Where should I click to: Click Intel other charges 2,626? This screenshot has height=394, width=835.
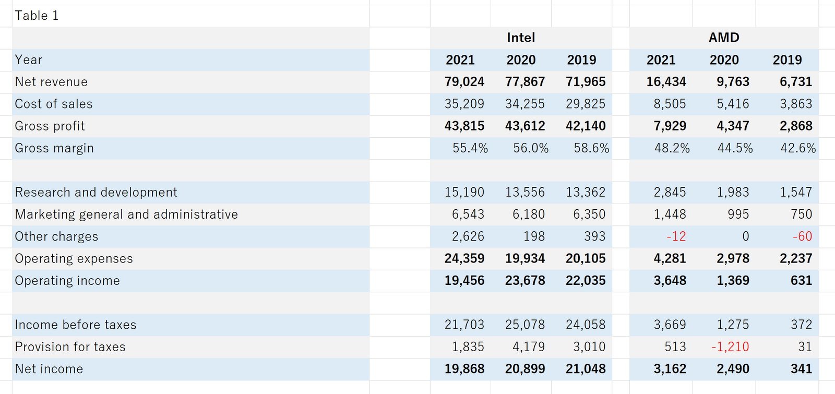[x=468, y=236]
